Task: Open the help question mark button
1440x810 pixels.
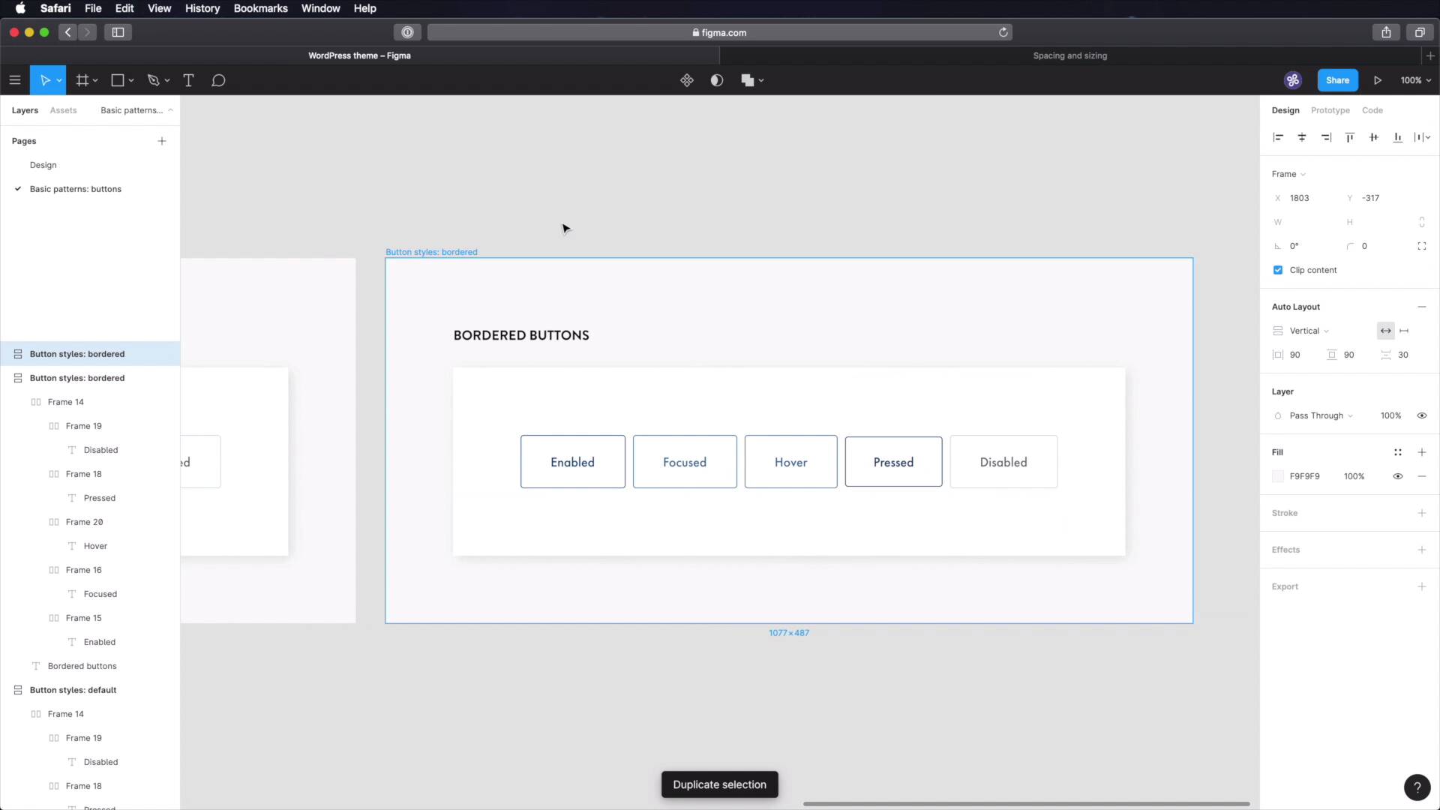Action: pos(1416,787)
